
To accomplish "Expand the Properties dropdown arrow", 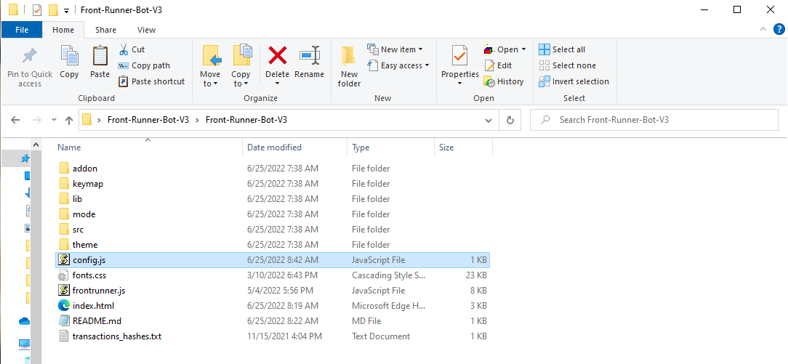I will (x=459, y=84).
